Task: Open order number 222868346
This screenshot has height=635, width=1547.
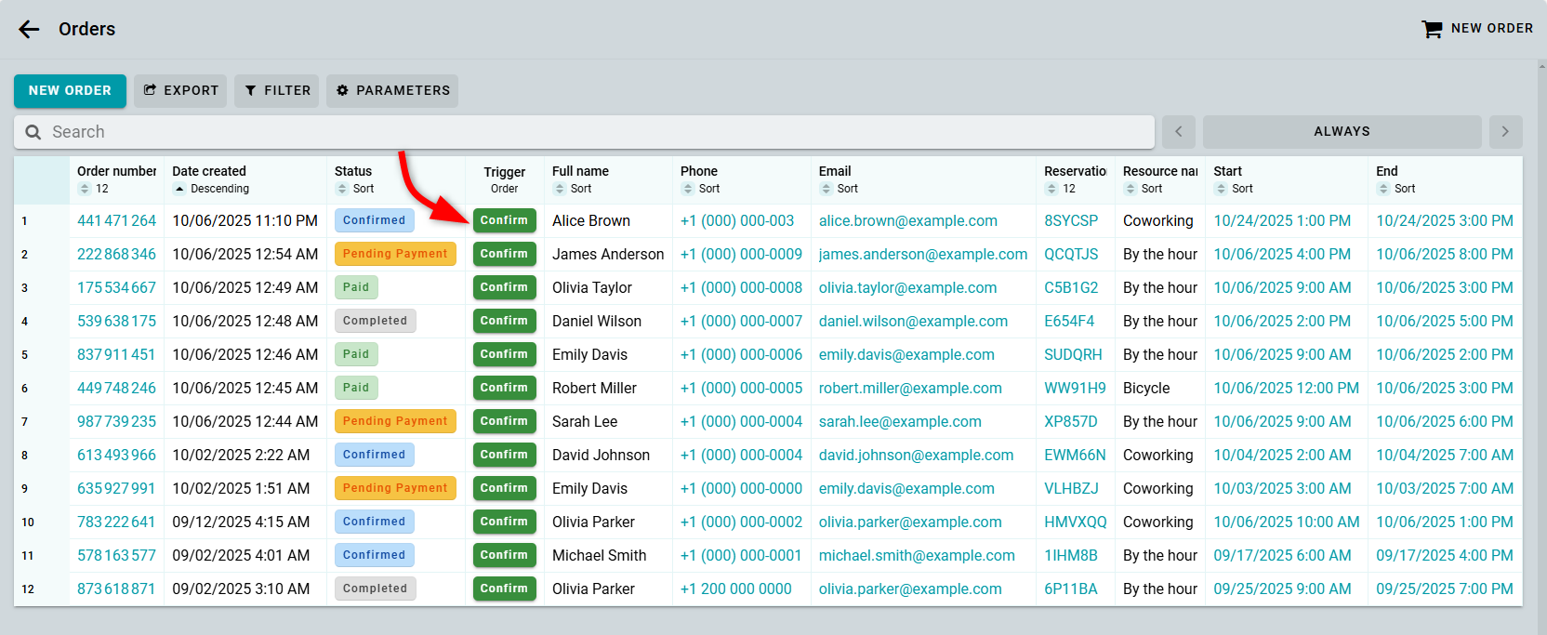Action: [116, 254]
